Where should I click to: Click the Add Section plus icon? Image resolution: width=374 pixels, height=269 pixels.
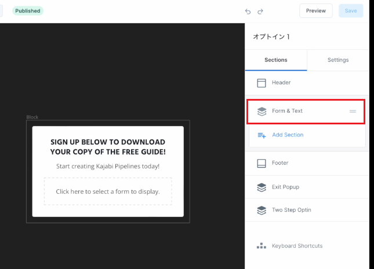(x=262, y=135)
